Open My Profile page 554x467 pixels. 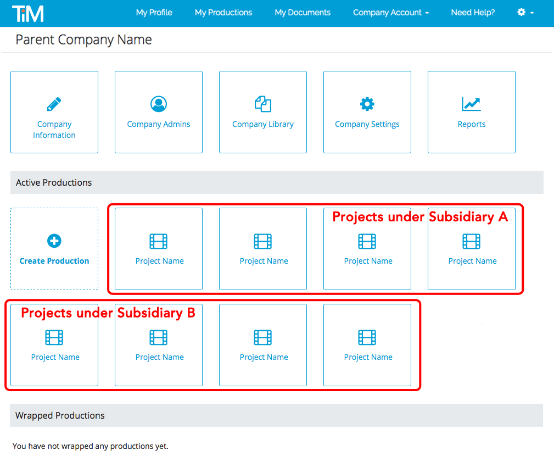pos(154,13)
